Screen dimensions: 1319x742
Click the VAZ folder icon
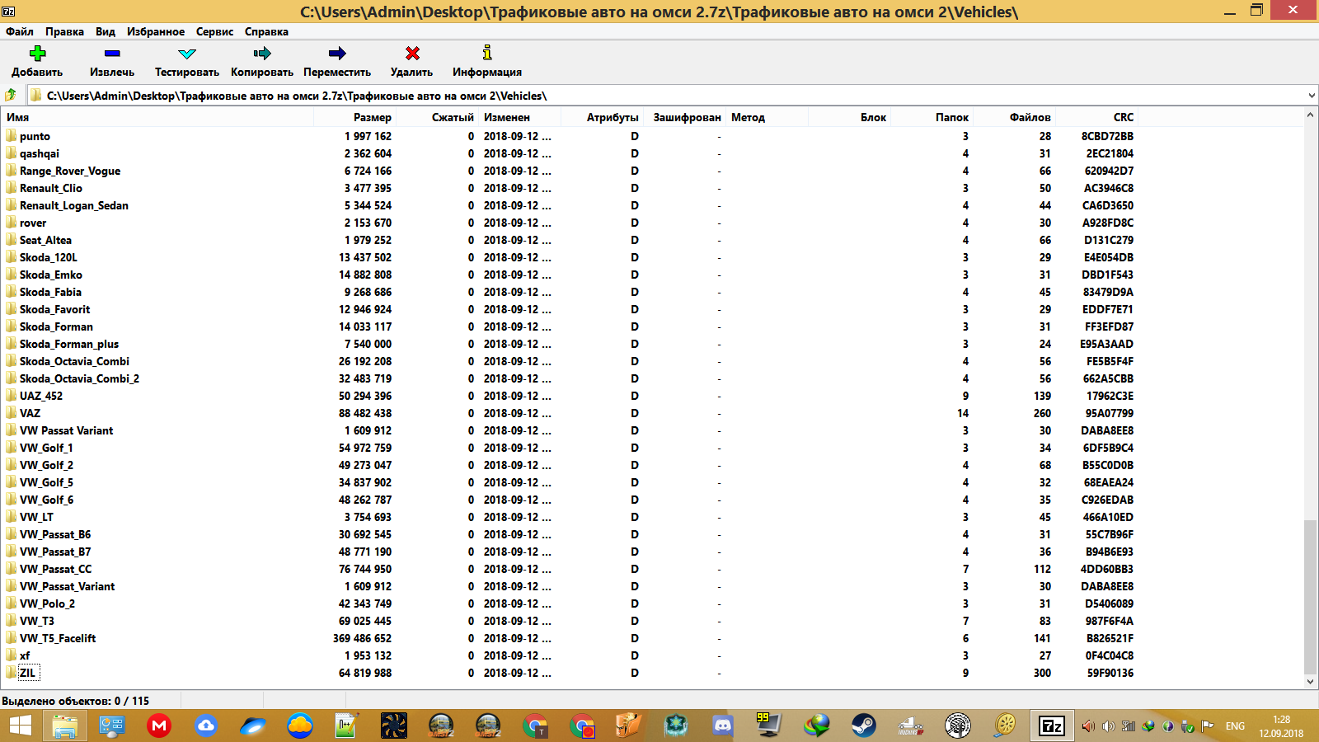click(11, 412)
